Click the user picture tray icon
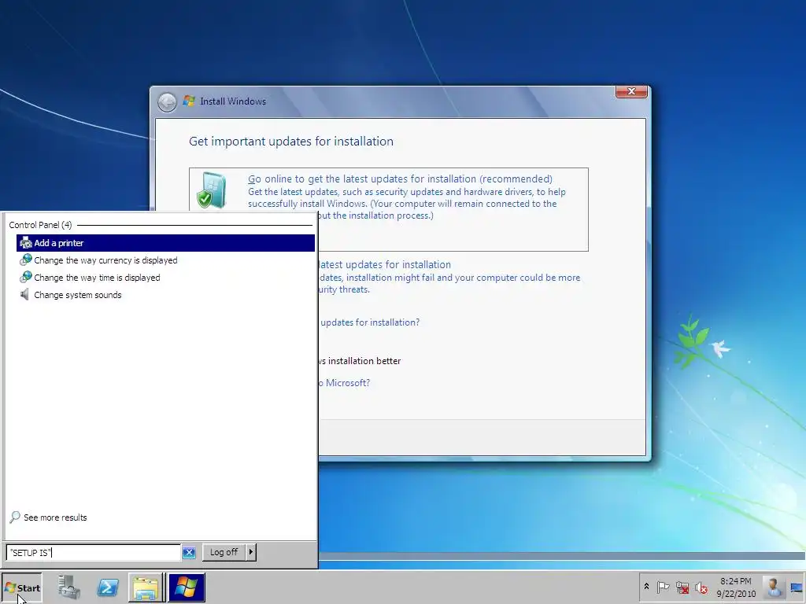Viewport: 806px width, 604px height. coord(773,587)
